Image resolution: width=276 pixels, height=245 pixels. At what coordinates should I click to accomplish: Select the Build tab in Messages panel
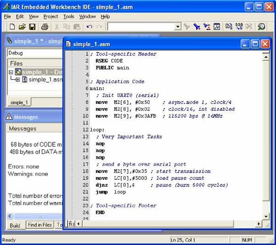[15, 225]
